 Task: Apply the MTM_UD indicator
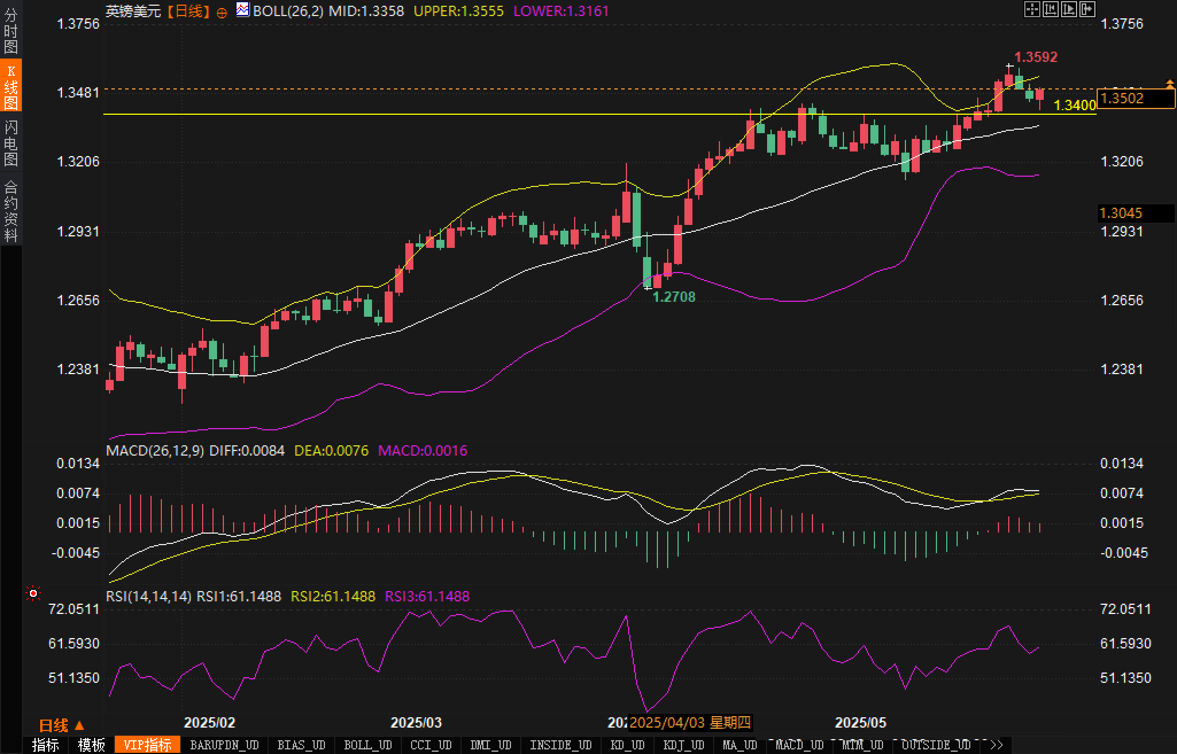[862, 745]
